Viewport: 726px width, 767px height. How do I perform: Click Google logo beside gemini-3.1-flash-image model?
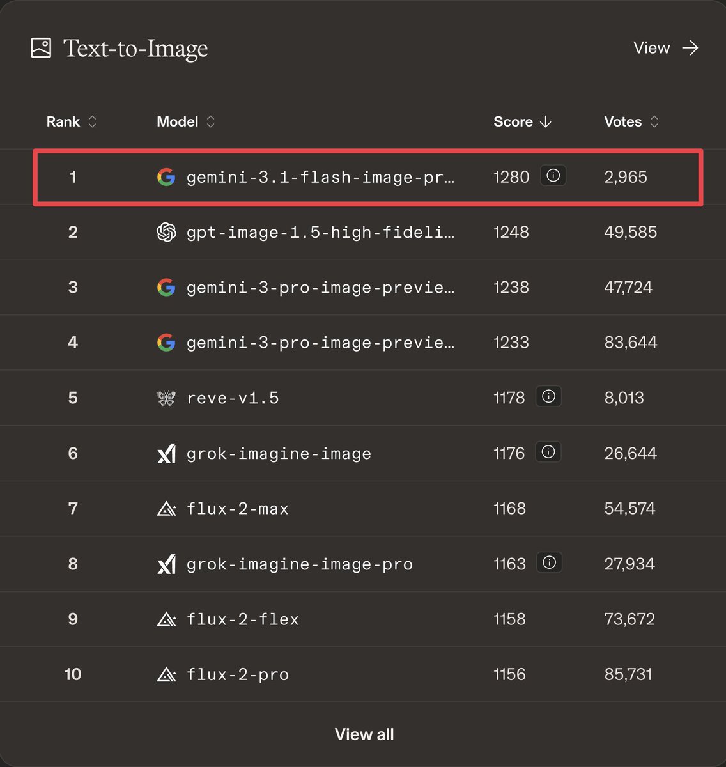[166, 177]
